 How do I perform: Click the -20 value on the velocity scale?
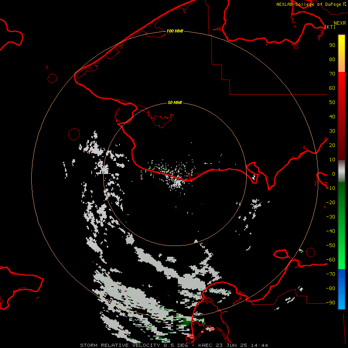tap(331, 202)
